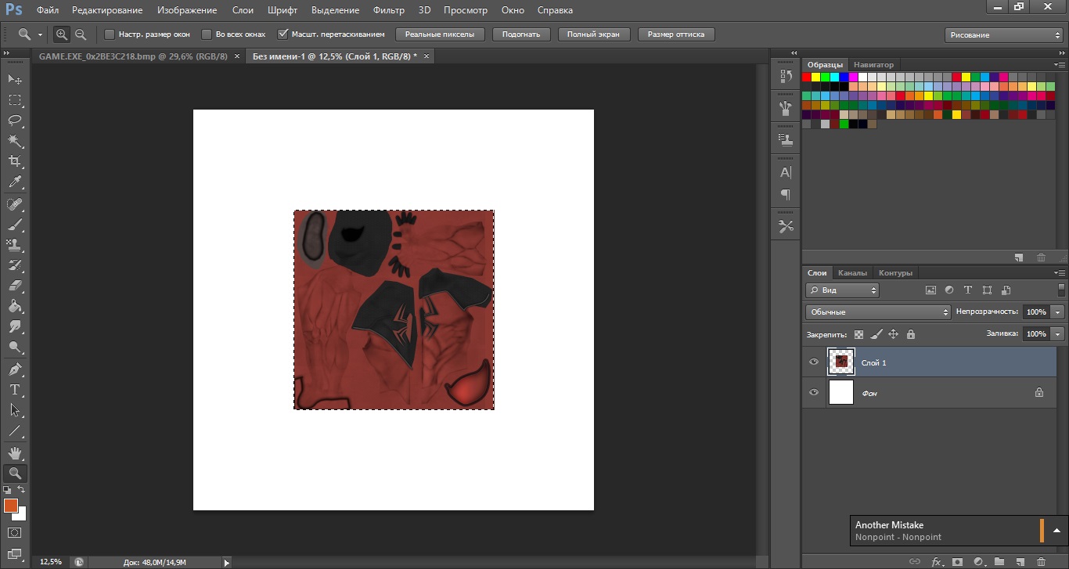Select the Horizontal Type tool
The width and height of the screenshot is (1069, 569).
[x=15, y=389]
